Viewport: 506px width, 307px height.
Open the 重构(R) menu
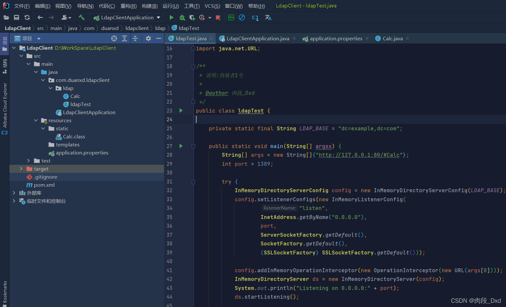pyautogui.click(x=129, y=6)
